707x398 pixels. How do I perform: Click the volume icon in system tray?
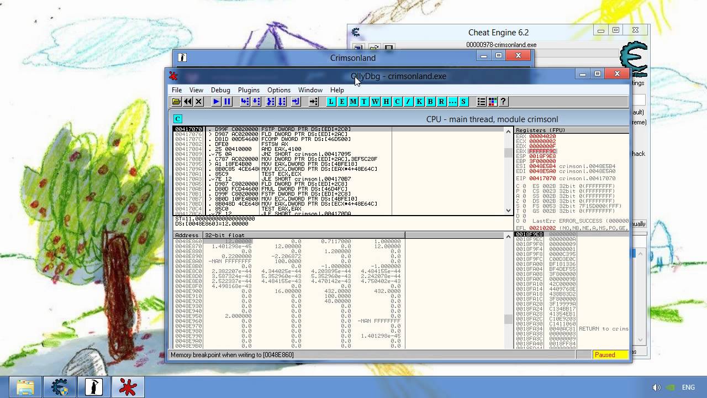pos(656,387)
